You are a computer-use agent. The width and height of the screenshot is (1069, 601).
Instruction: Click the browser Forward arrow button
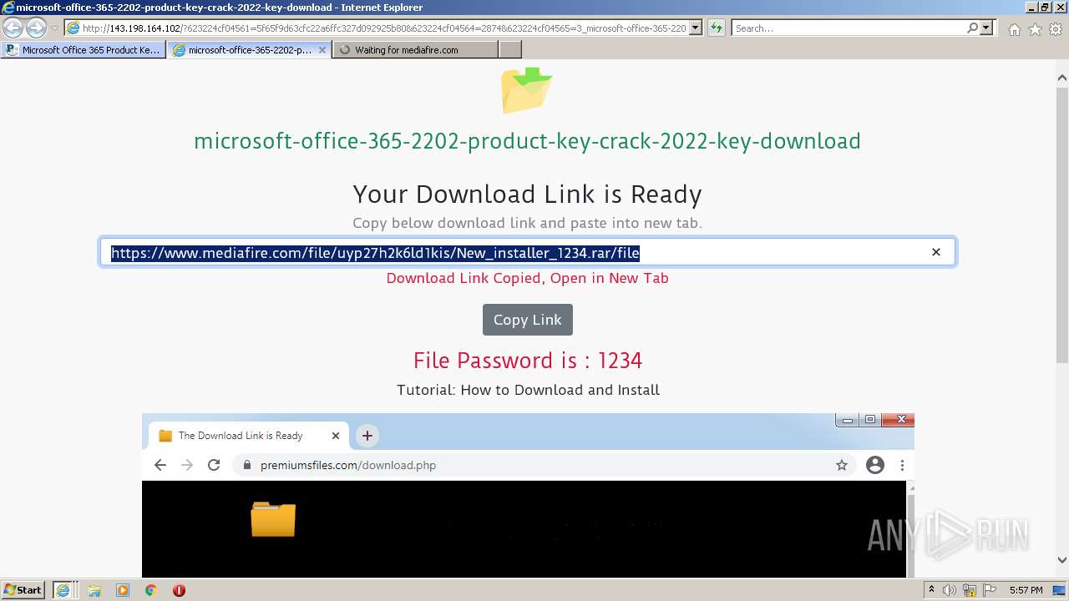(x=35, y=28)
